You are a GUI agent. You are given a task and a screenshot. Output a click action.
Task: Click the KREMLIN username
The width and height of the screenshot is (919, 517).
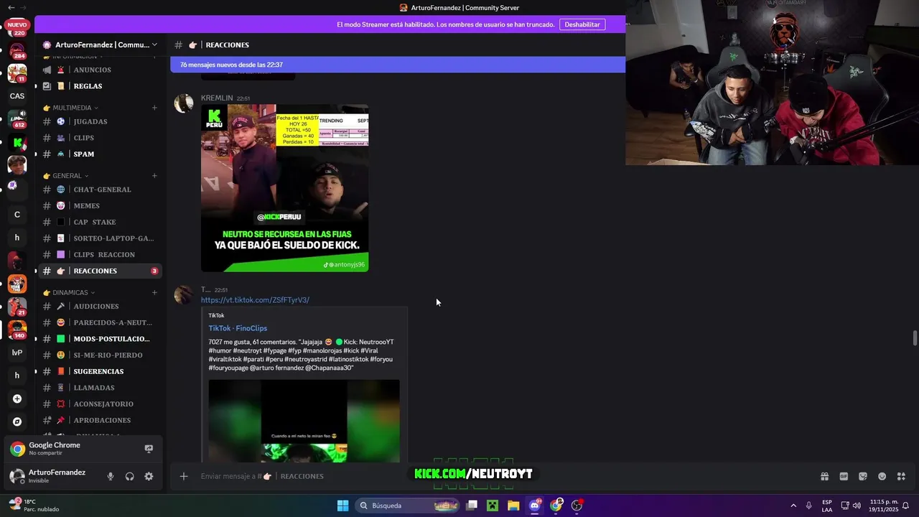(x=217, y=98)
